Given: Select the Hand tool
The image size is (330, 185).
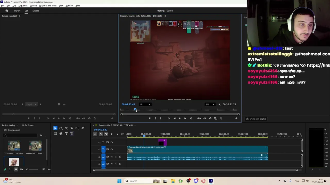Looking at the screenshot, I should 61,134.
